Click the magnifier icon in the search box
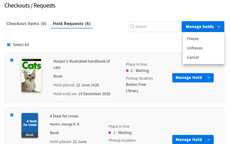This screenshot has width=230, height=144. coord(132,27)
